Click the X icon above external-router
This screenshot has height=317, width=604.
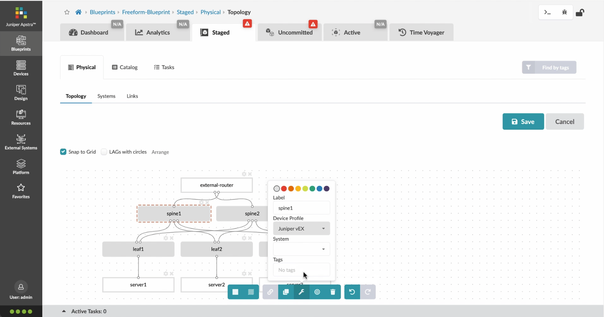coord(250,174)
